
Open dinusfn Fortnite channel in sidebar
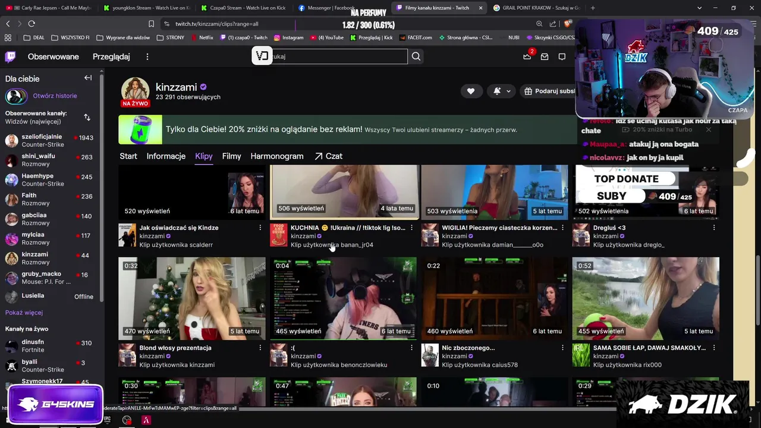pos(49,346)
